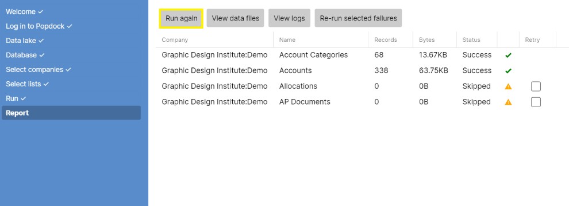Select the Allocations name cell
Image resolution: width=569 pixels, height=206 pixels.
(x=298, y=86)
